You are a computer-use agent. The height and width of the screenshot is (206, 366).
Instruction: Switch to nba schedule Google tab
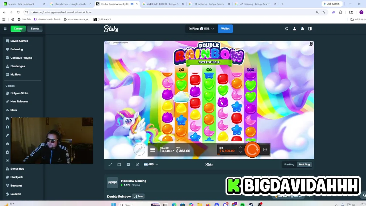70,4
